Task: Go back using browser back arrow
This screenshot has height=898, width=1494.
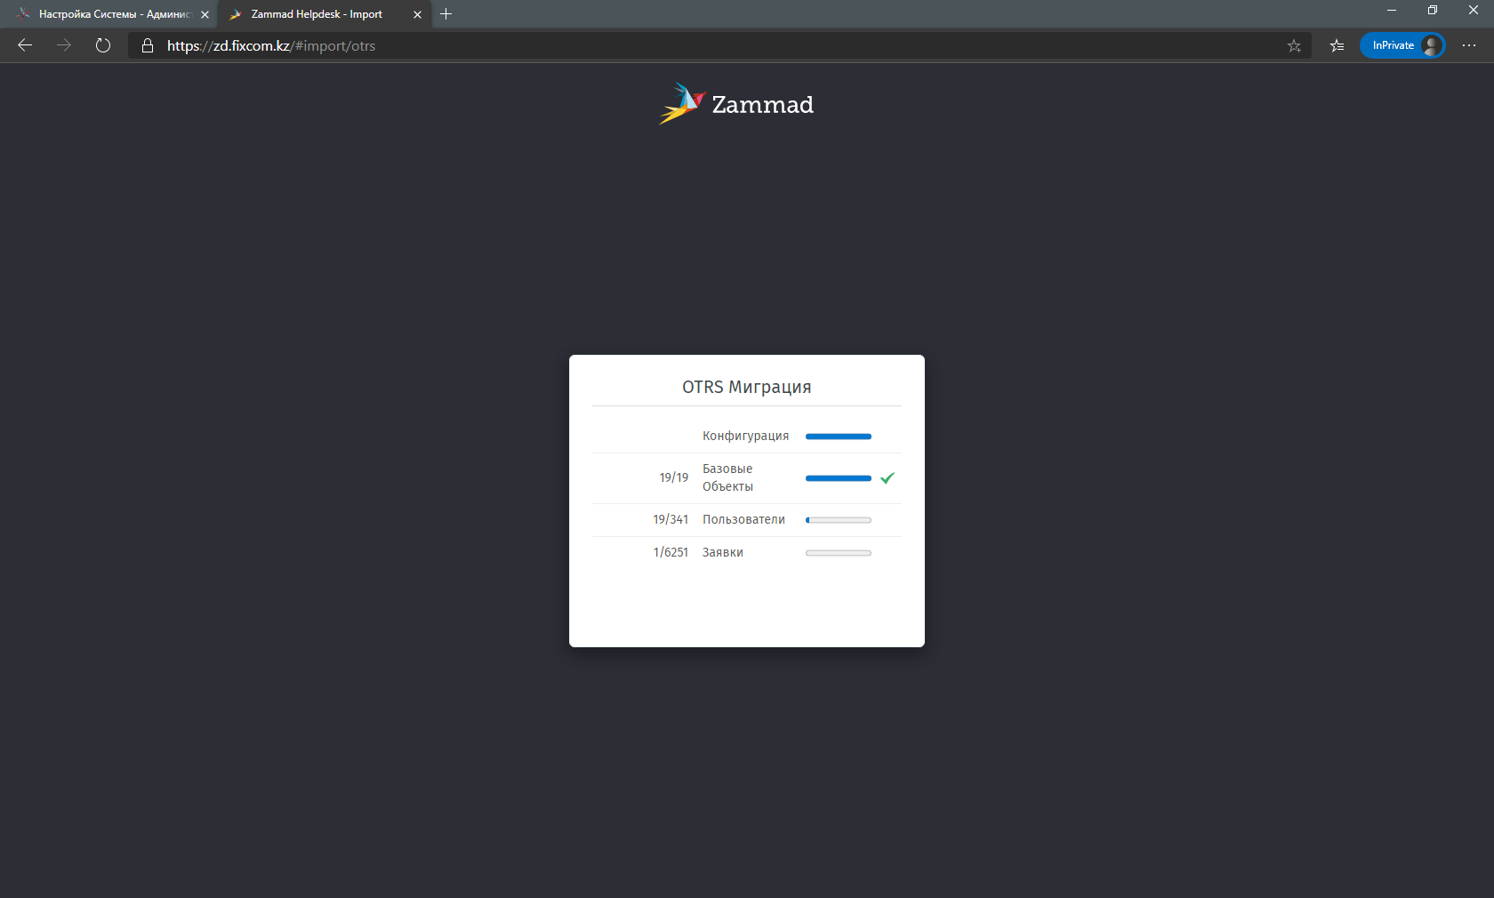Action: click(25, 45)
